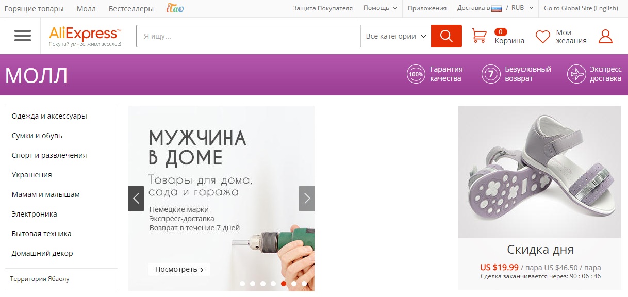Select Домашний декор category
628x297 pixels.
click(42, 253)
